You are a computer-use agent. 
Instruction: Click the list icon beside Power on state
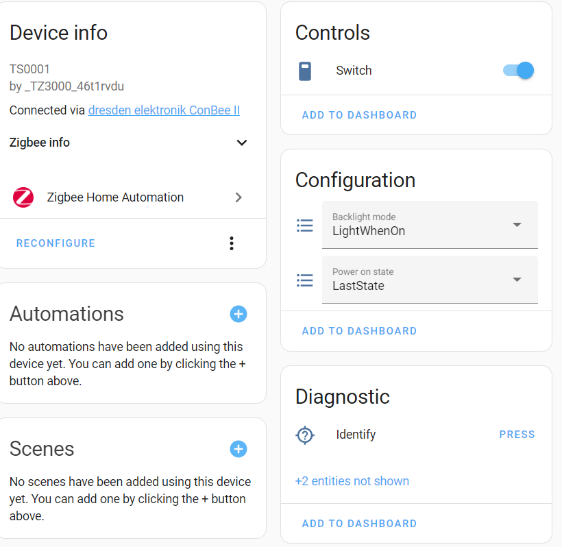tap(304, 280)
